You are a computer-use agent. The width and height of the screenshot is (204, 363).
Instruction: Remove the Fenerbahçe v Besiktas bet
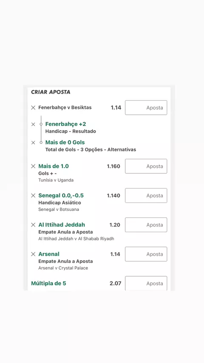tap(33, 108)
